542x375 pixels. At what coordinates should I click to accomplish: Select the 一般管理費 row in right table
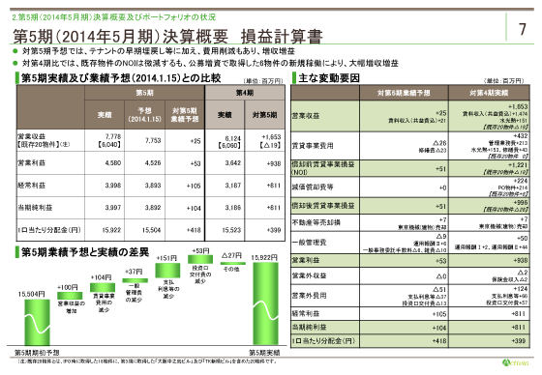click(x=410, y=243)
